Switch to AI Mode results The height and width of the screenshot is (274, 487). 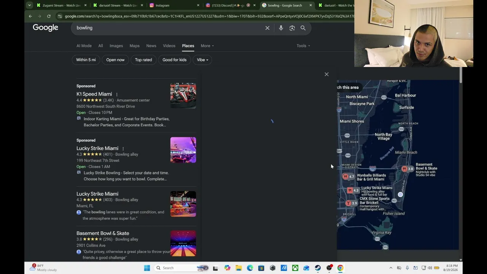(x=84, y=46)
